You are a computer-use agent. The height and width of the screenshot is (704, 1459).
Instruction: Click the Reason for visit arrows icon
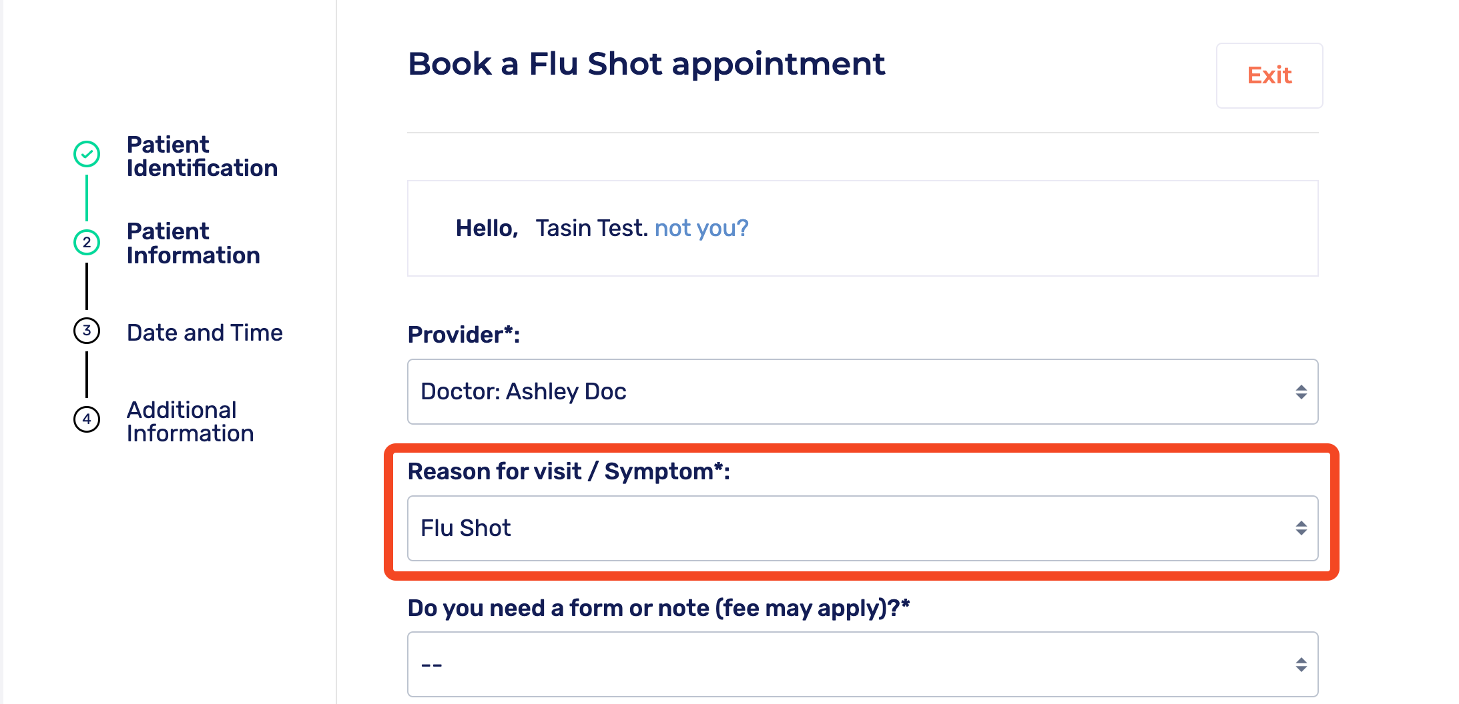(1301, 529)
